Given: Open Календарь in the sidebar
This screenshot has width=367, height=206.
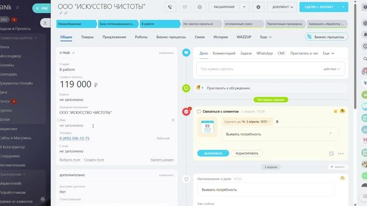Looking at the screenshot, I should point(9,74).
